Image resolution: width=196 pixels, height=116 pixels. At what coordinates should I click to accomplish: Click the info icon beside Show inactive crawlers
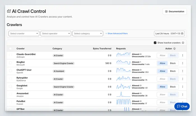[183, 43]
